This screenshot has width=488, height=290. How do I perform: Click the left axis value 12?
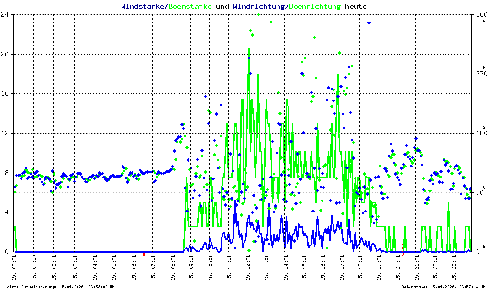click(4, 133)
